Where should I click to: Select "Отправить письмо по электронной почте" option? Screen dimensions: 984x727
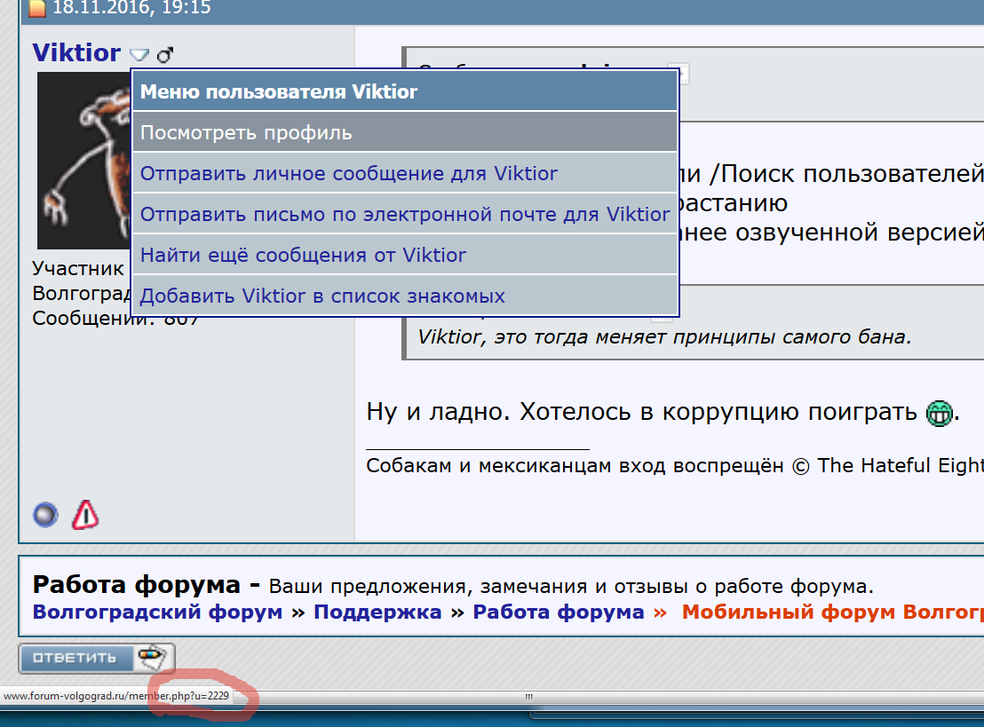coord(405,214)
